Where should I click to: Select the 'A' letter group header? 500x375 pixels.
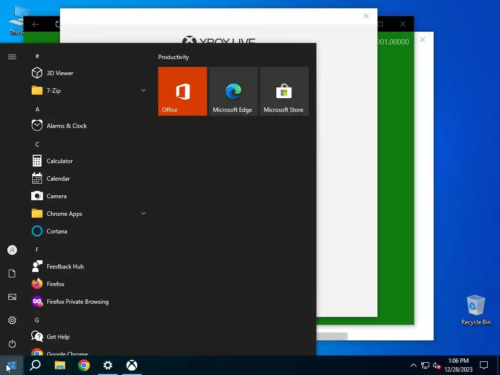pyautogui.click(x=37, y=109)
